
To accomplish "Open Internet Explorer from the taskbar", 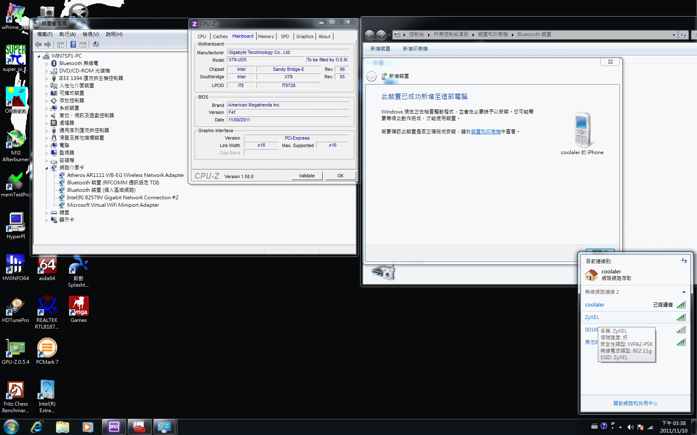I will click(x=37, y=427).
